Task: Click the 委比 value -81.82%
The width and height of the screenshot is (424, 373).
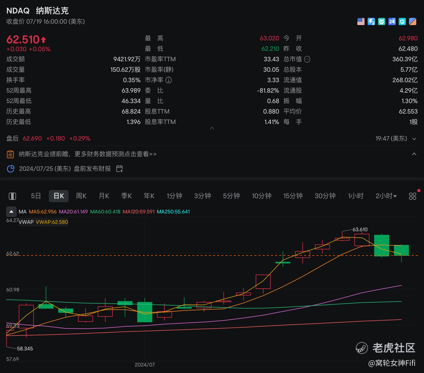Action: click(x=268, y=91)
